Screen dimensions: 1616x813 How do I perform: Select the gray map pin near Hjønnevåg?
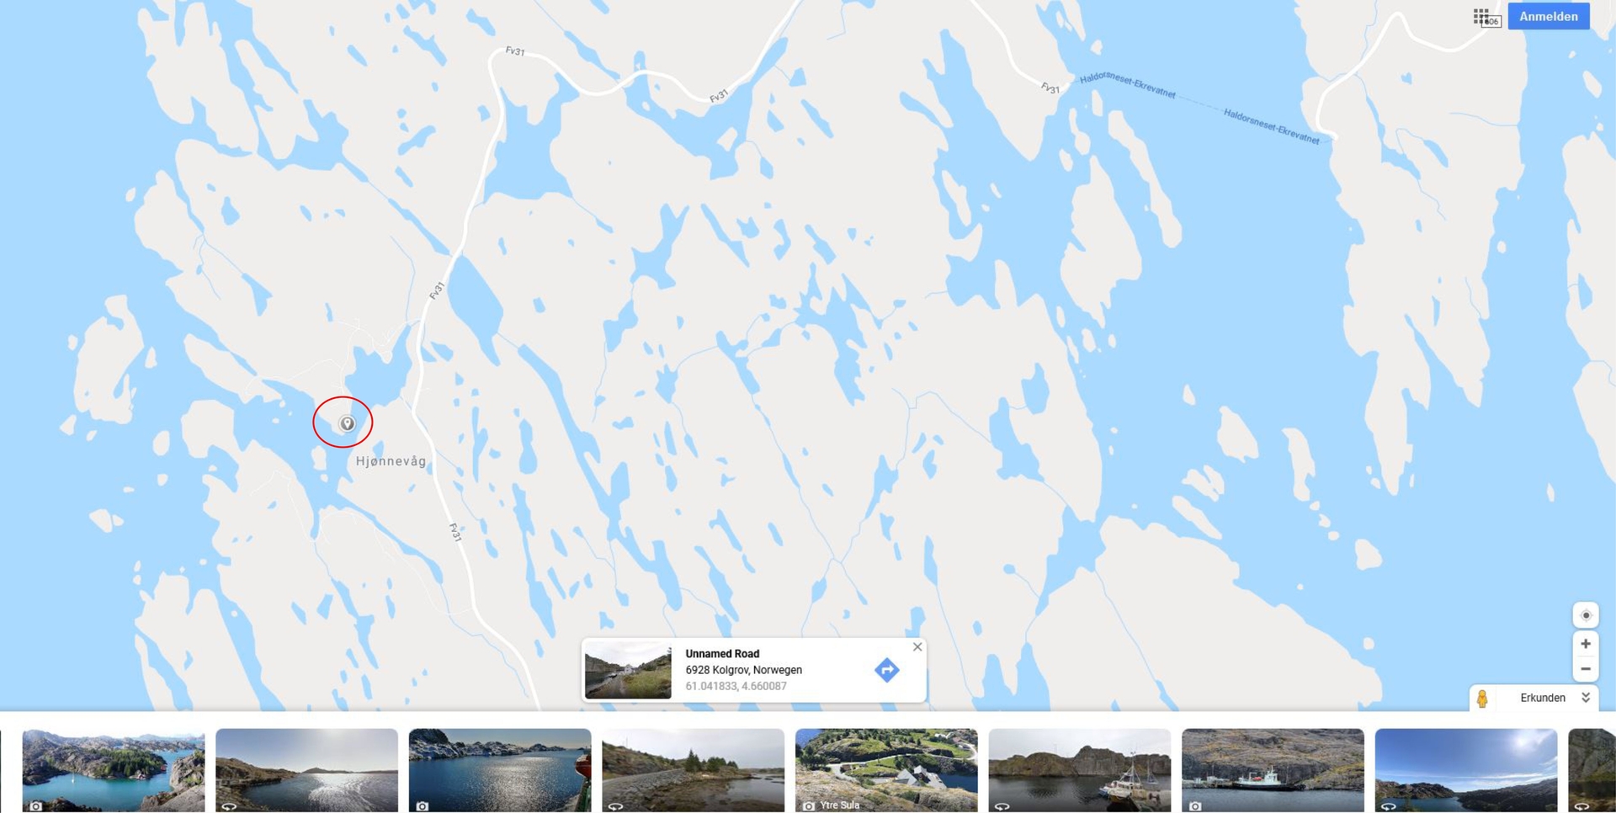(347, 423)
